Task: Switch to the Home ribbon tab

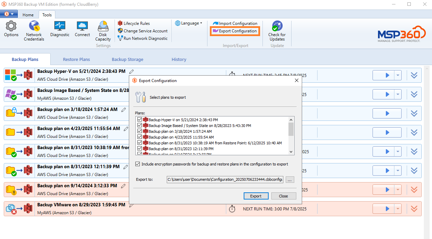Action: pos(28,15)
